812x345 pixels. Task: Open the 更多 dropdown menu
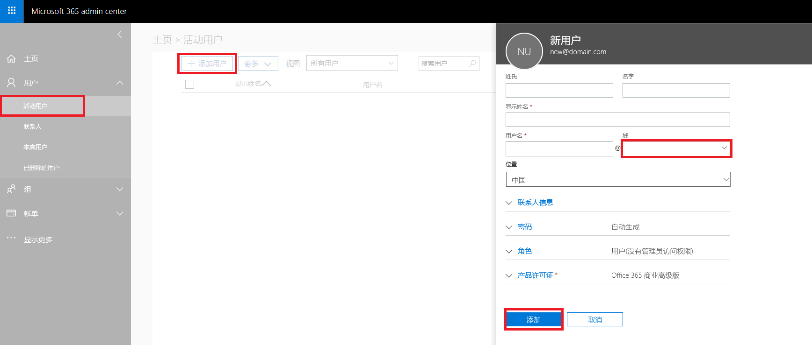coord(258,63)
